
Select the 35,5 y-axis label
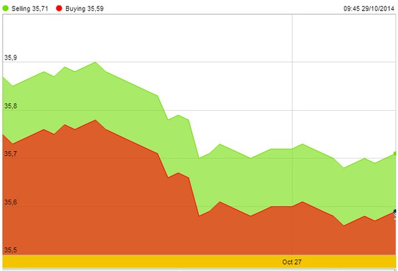11,250
